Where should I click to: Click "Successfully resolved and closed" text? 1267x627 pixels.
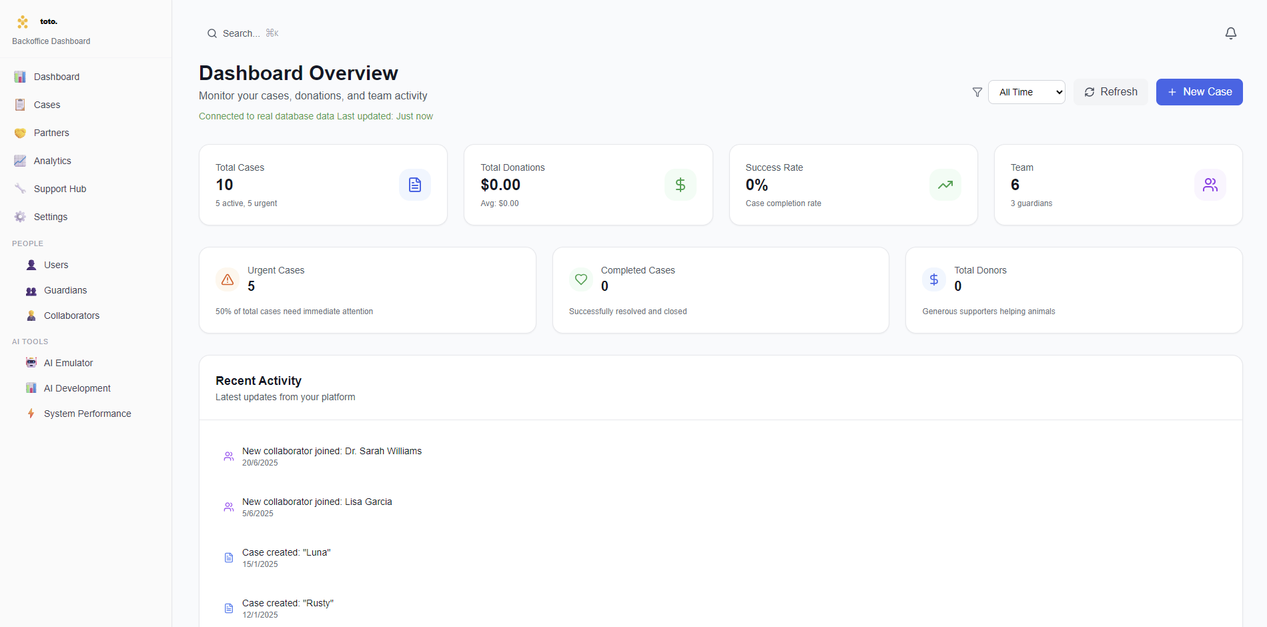click(628, 311)
